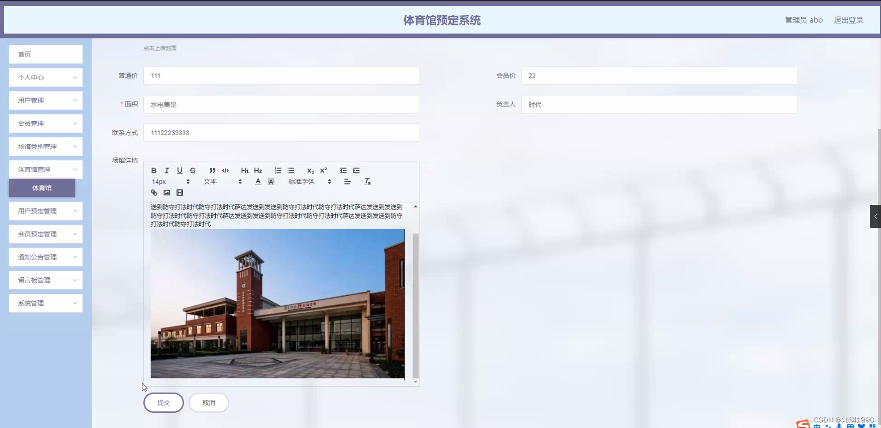Set font color with the A swatch
The image size is (881, 428).
[258, 181]
